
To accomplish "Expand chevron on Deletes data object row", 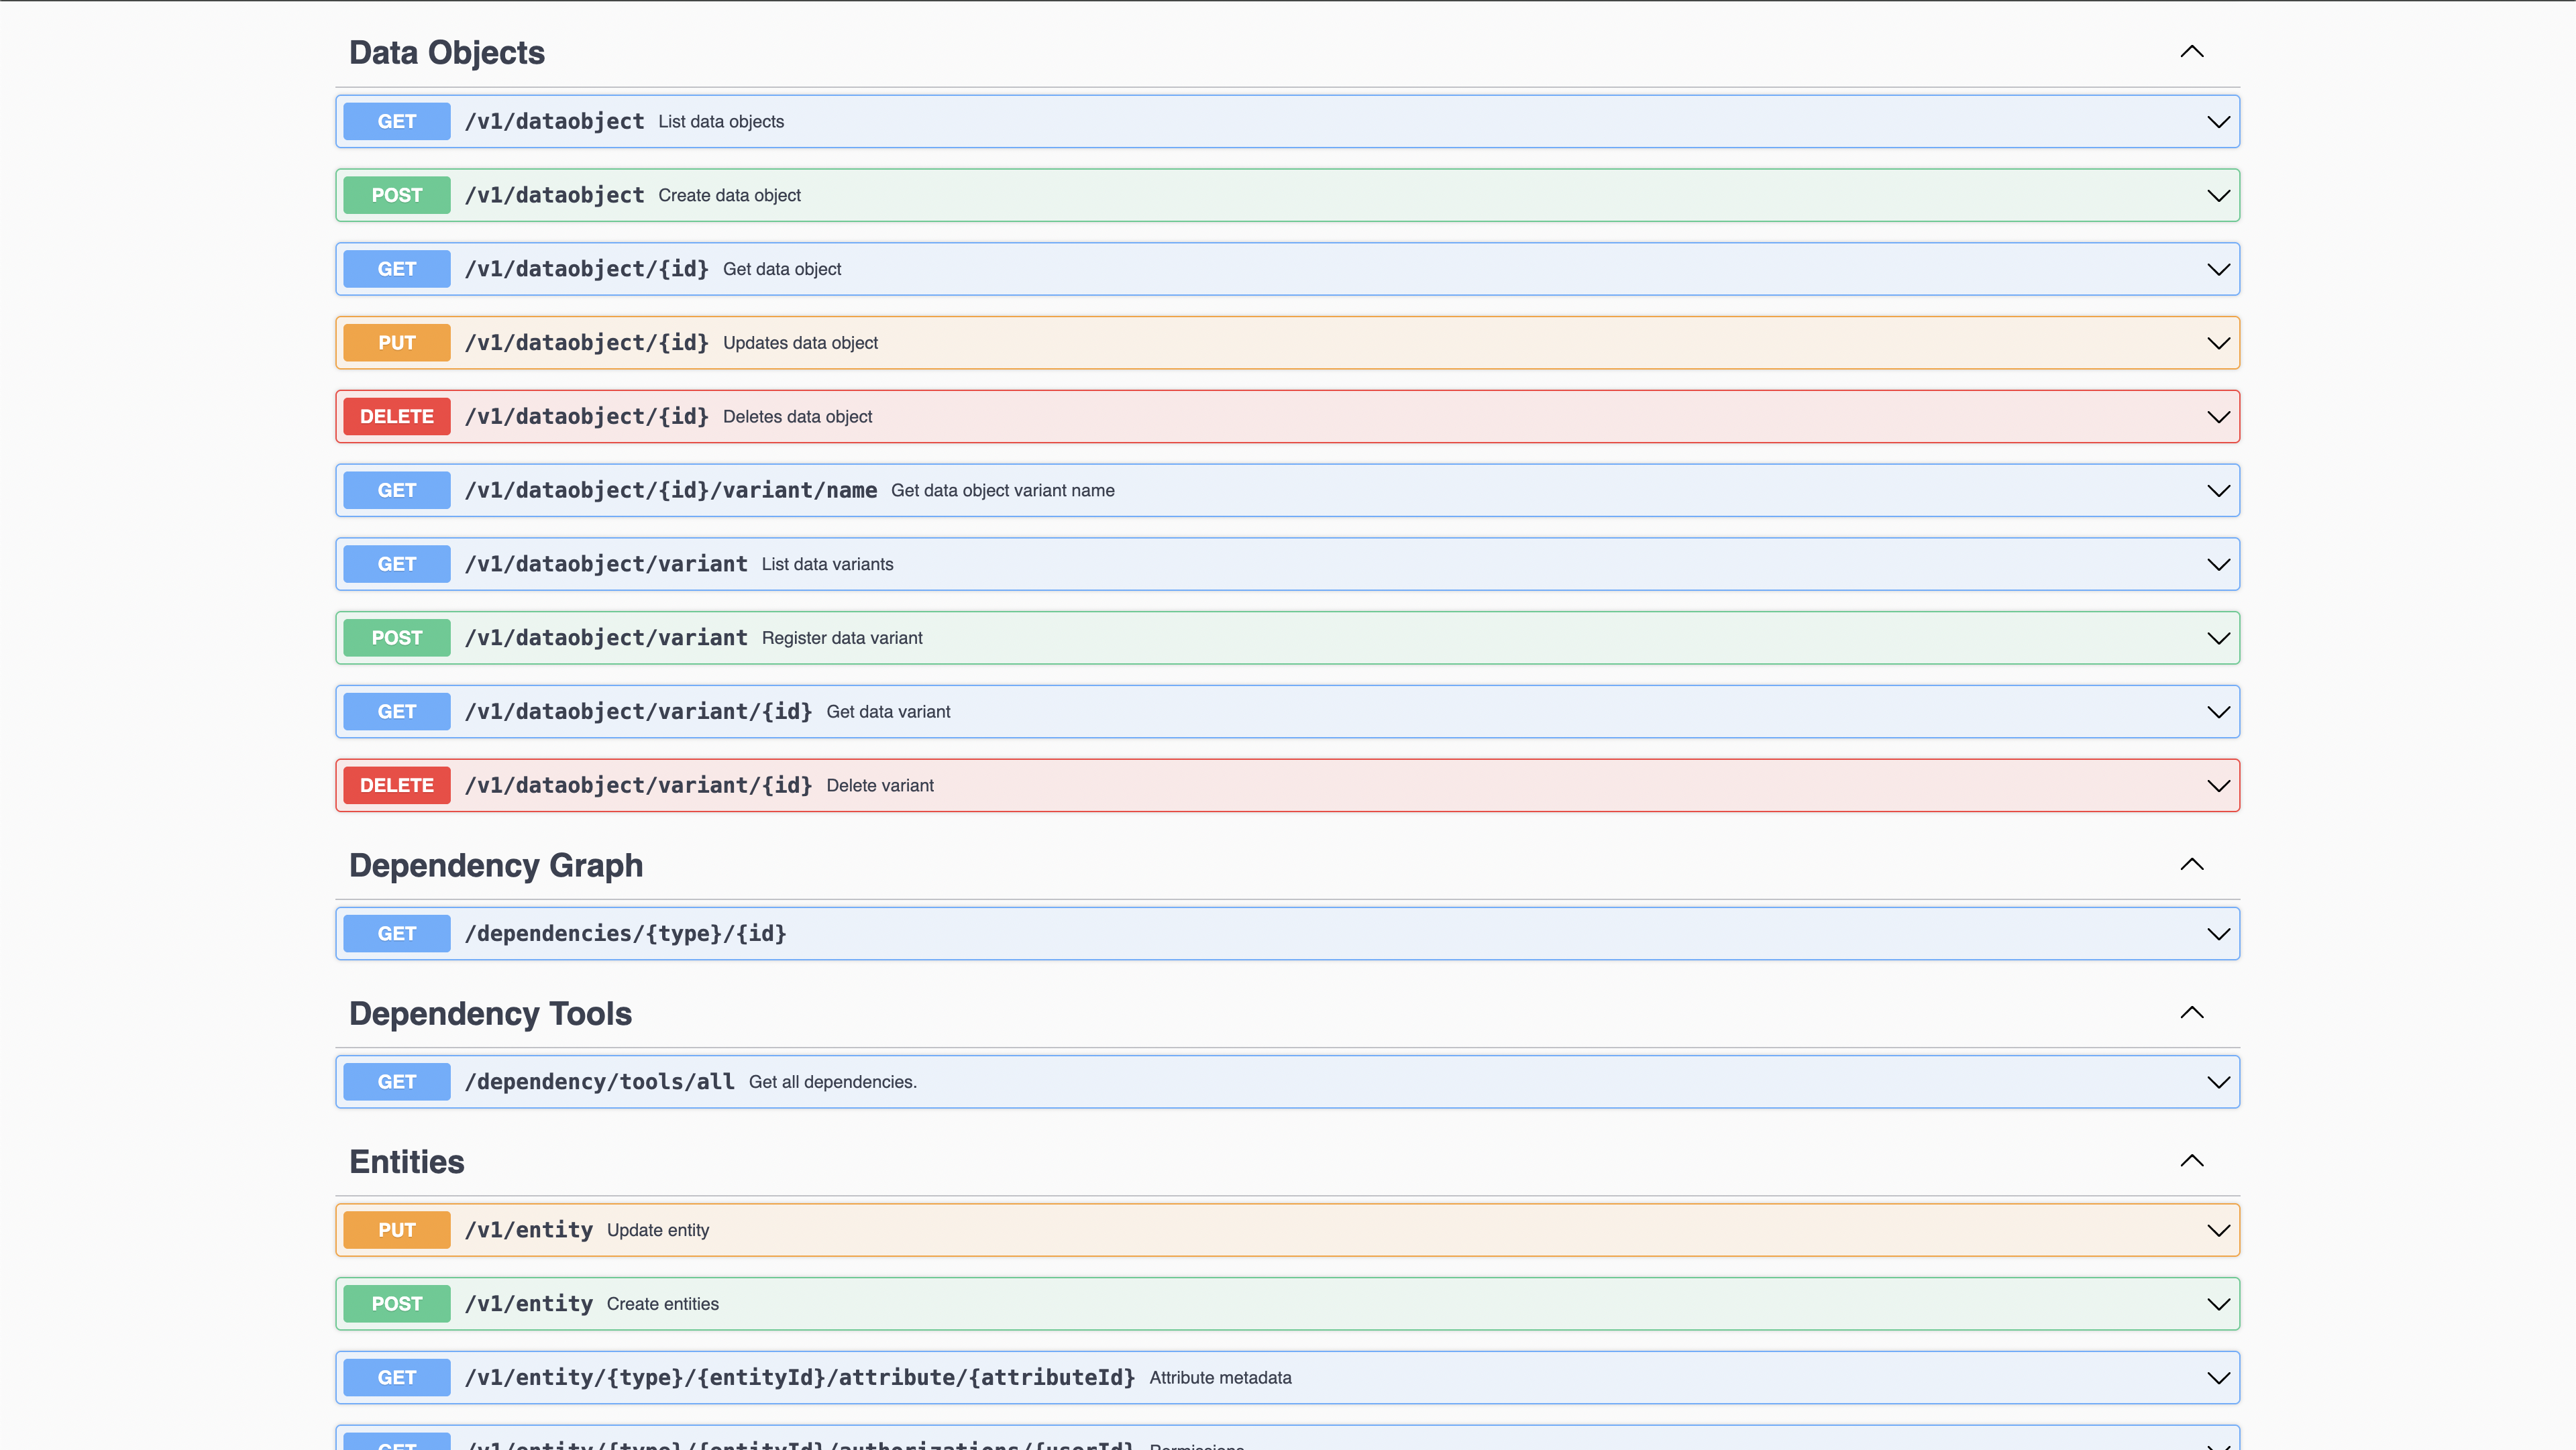I will pos(2218,417).
